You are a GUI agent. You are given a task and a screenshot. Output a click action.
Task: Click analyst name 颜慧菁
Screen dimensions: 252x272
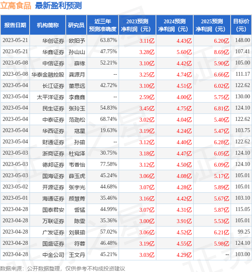[x=77, y=199]
